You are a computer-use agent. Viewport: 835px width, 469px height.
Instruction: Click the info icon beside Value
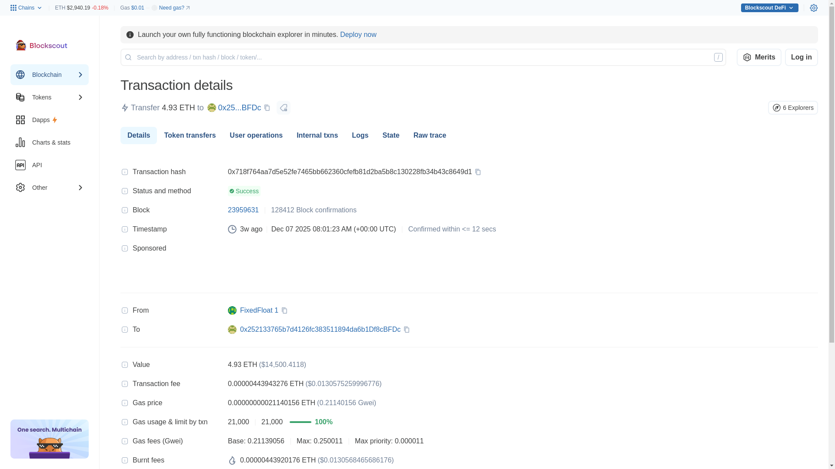(x=125, y=365)
